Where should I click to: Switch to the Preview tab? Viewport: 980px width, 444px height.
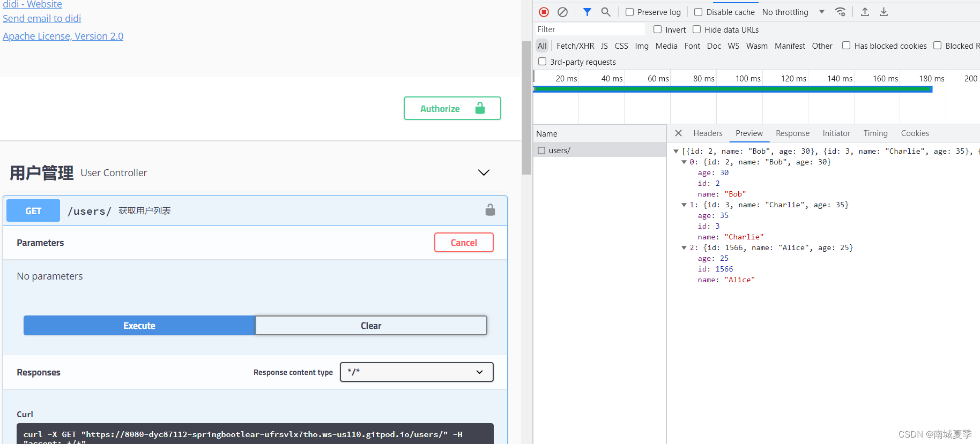tap(749, 133)
